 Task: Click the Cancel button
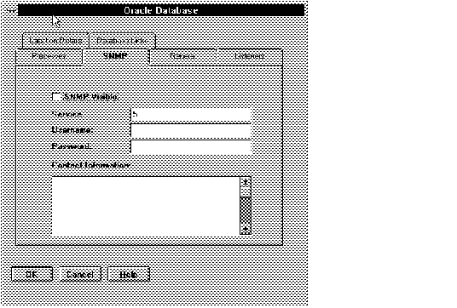click(80, 274)
